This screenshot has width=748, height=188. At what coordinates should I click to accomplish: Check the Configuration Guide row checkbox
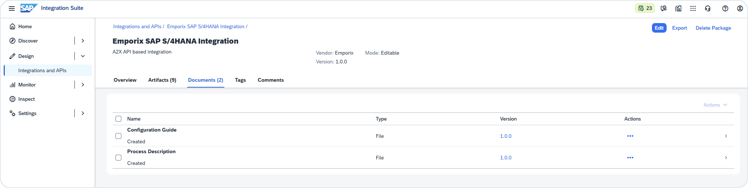click(118, 136)
